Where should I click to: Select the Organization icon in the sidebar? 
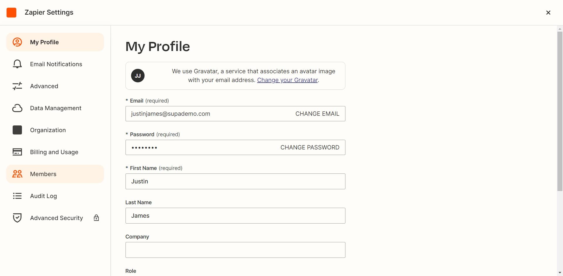click(17, 130)
